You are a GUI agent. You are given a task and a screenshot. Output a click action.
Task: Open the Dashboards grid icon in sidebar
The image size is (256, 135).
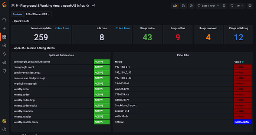[x=4, y=37]
